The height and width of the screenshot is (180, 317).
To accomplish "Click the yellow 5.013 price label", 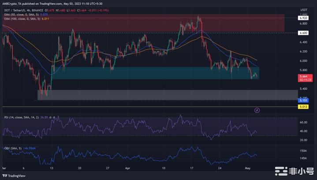I will point(305,107).
